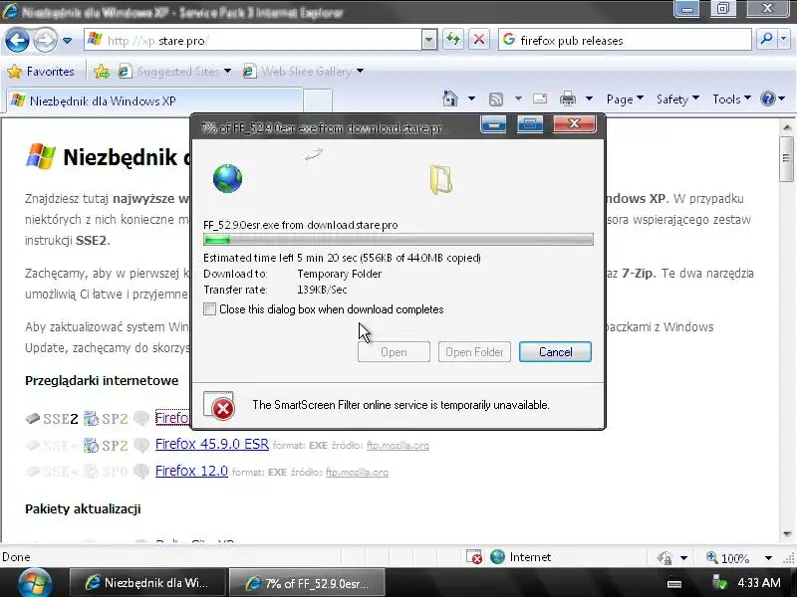The width and height of the screenshot is (797, 597).
Task: Stop loading with the red X button
Action: [x=479, y=40]
